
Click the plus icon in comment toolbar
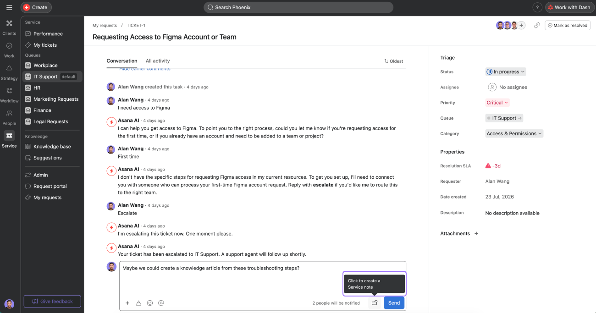(x=127, y=303)
